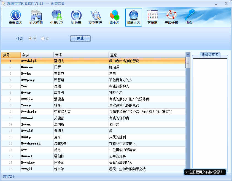This screenshot has width=232, height=181.
Task: Open the 宝宝起名 tool
Action: pyautogui.click(x=15, y=17)
